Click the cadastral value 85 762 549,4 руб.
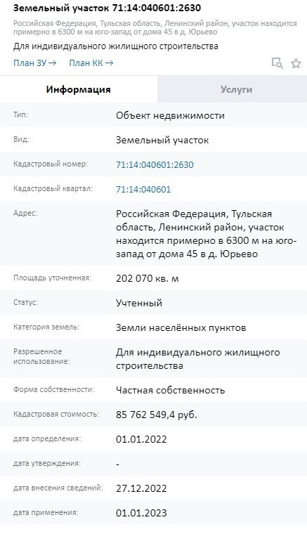Screen dimensions: 307x534 coord(157,415)
